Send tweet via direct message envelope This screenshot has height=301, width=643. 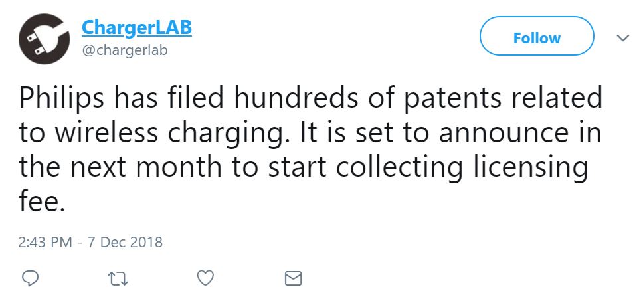coord(293,279)
